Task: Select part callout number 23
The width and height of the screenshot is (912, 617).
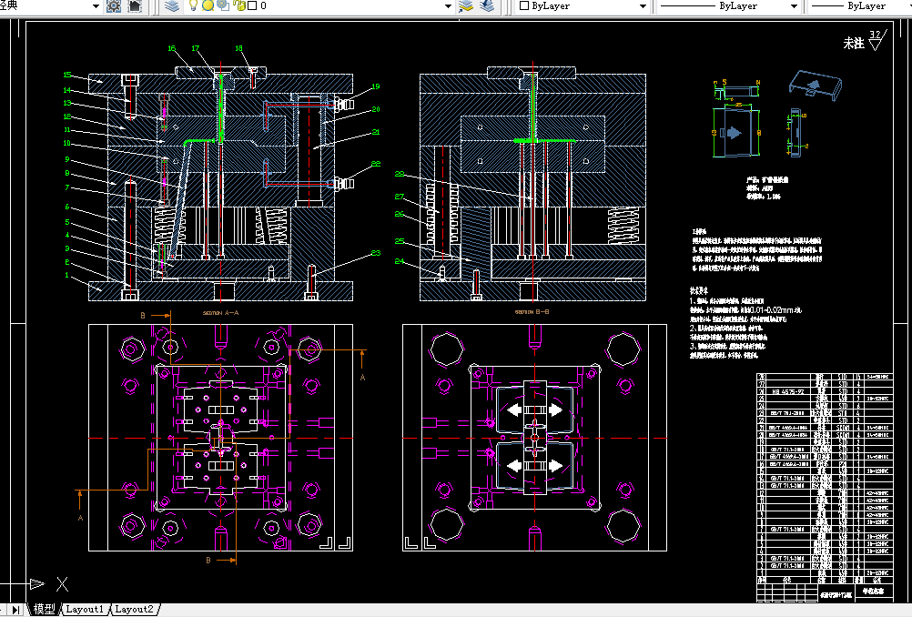Action: [376, 253]
